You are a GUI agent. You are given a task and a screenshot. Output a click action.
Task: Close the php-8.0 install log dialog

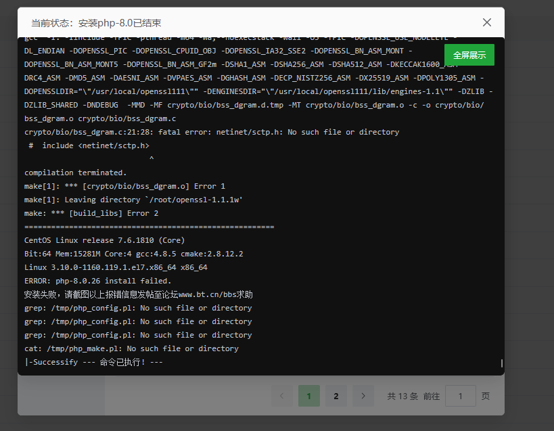pyautogui.click(x=487, y=22)
